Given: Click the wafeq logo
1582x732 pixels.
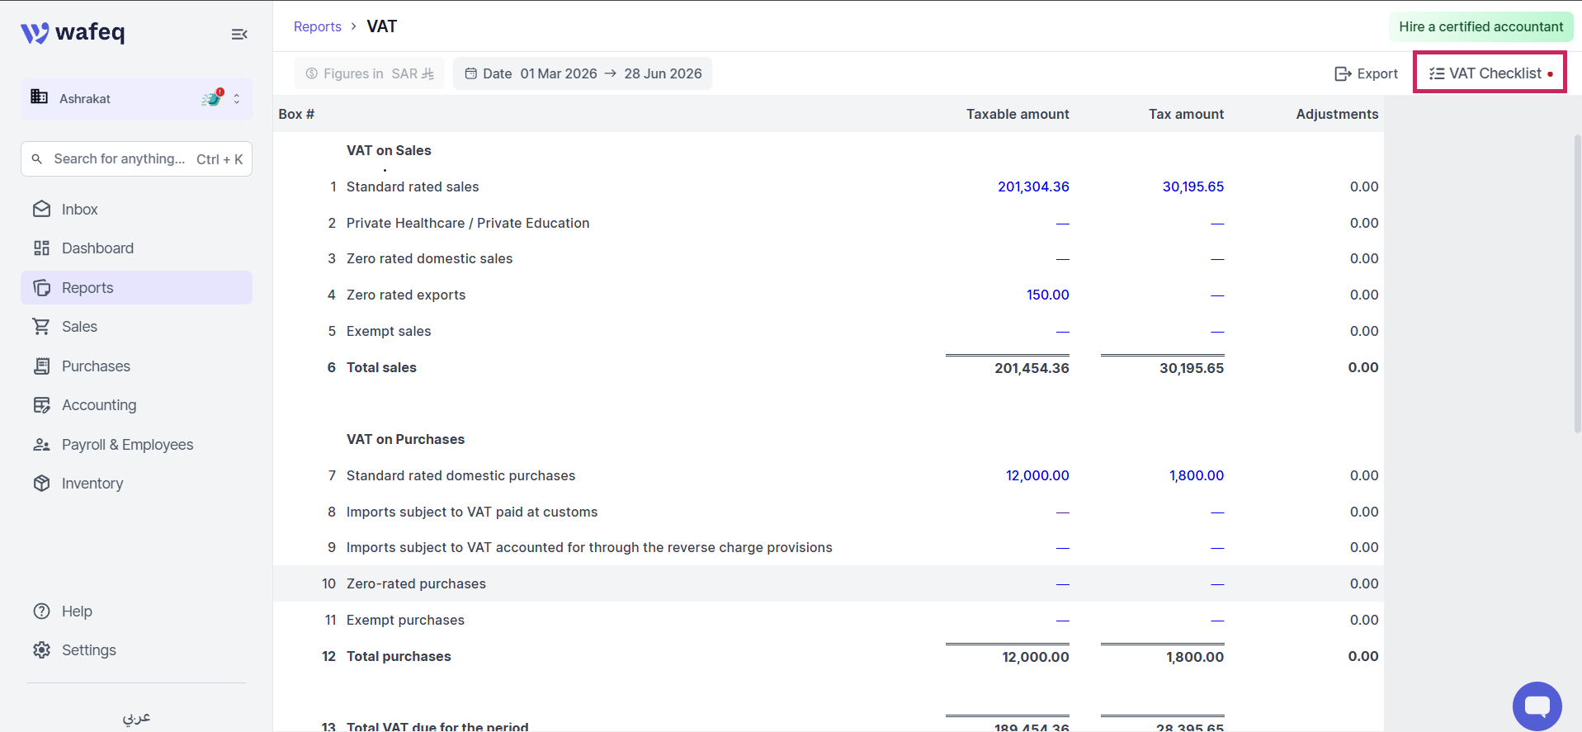Looking at the screenshot, I should tap(73, 32).
